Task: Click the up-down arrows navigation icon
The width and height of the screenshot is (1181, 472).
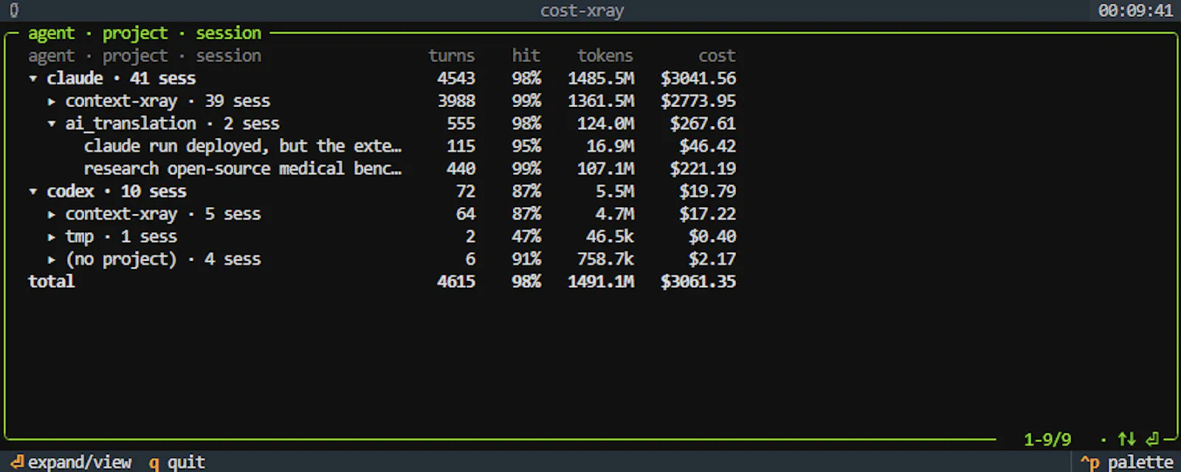Action: (x=1126, y=440)
